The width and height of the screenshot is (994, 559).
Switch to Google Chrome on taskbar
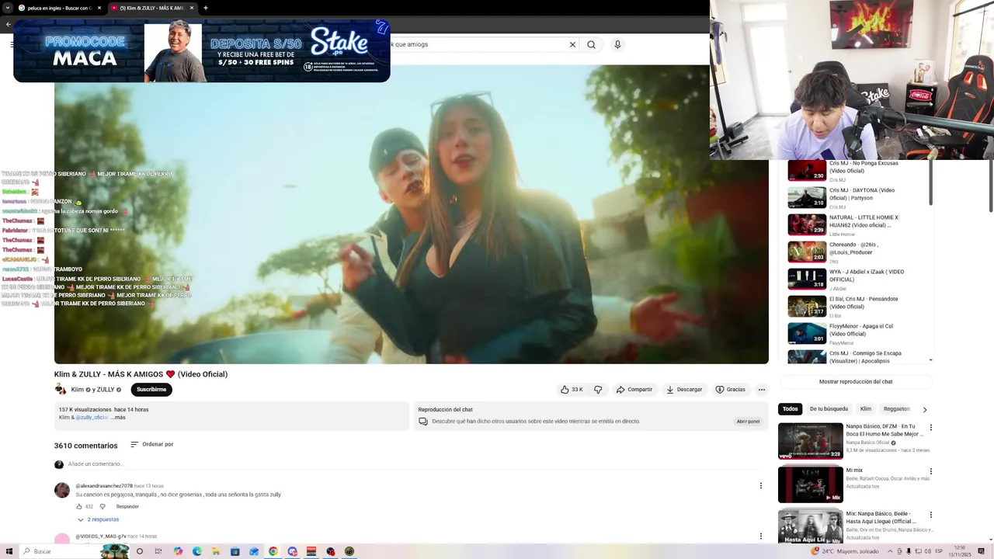[273, 551]
